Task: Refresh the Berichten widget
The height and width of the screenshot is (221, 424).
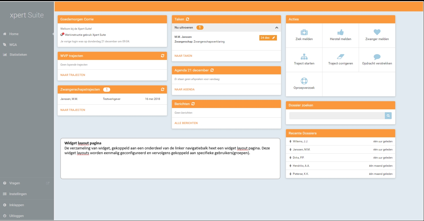Action: pos(193,104)
